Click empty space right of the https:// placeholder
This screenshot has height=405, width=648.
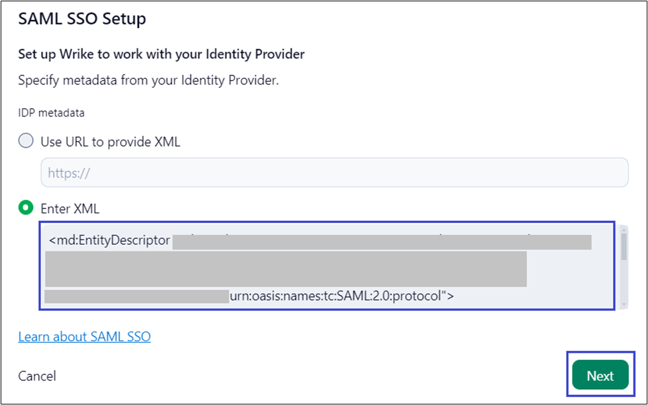tap(397, 173)
